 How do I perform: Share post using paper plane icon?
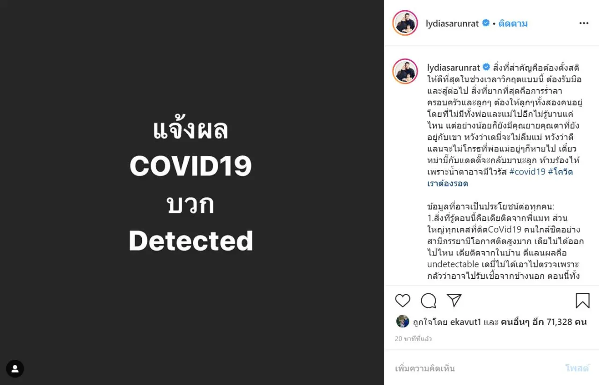click(454, 300)
